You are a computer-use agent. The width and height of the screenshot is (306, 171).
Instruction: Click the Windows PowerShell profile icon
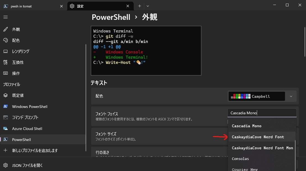(x=6, y=106)
